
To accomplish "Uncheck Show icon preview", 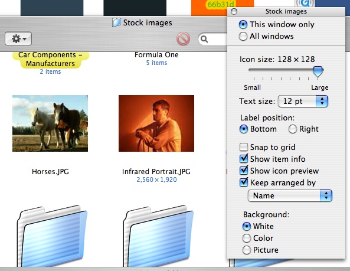I will 244,171.
